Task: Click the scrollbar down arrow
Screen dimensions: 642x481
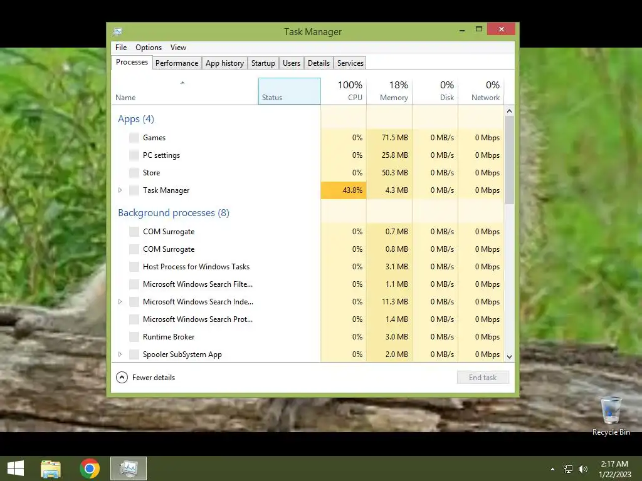Action: coord(509,356)
